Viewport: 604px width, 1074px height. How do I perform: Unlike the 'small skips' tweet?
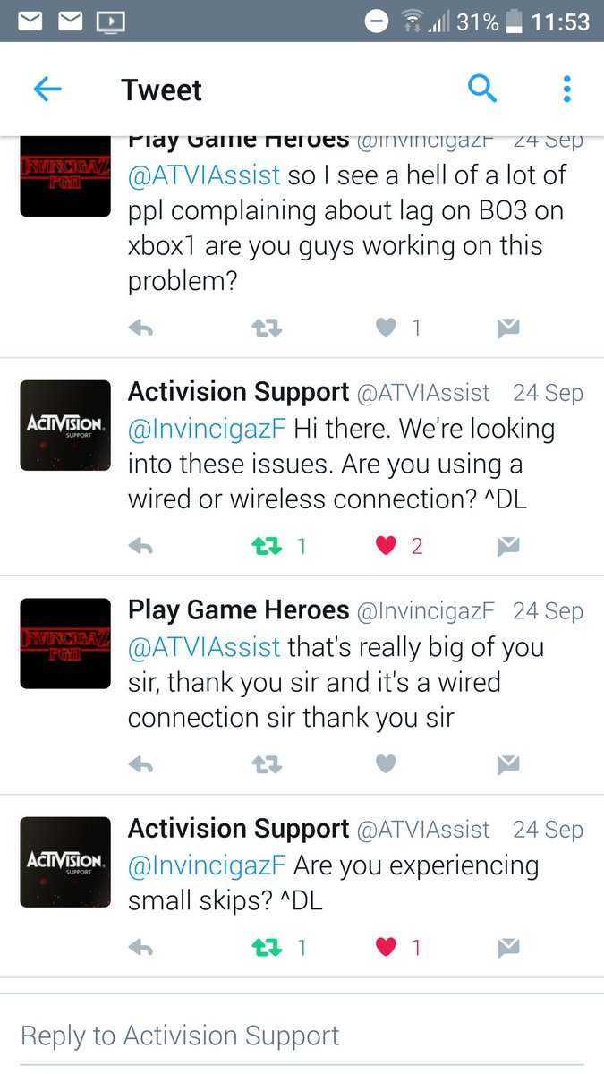pos(386,947)
